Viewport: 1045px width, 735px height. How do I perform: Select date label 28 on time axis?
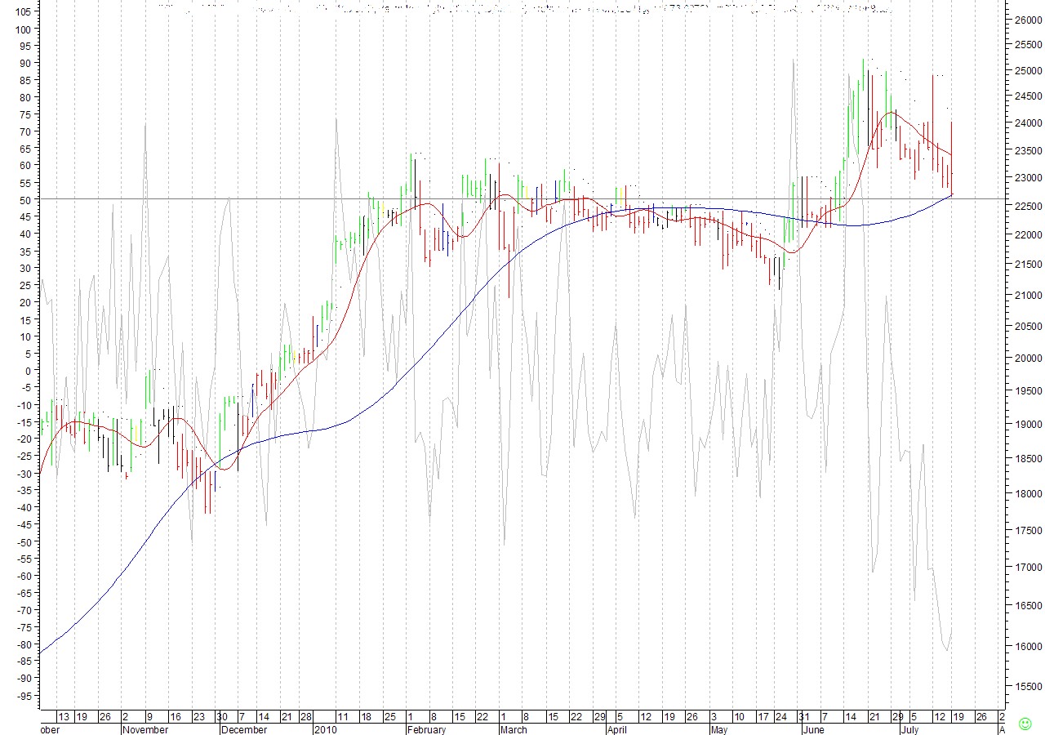(305, 717)
